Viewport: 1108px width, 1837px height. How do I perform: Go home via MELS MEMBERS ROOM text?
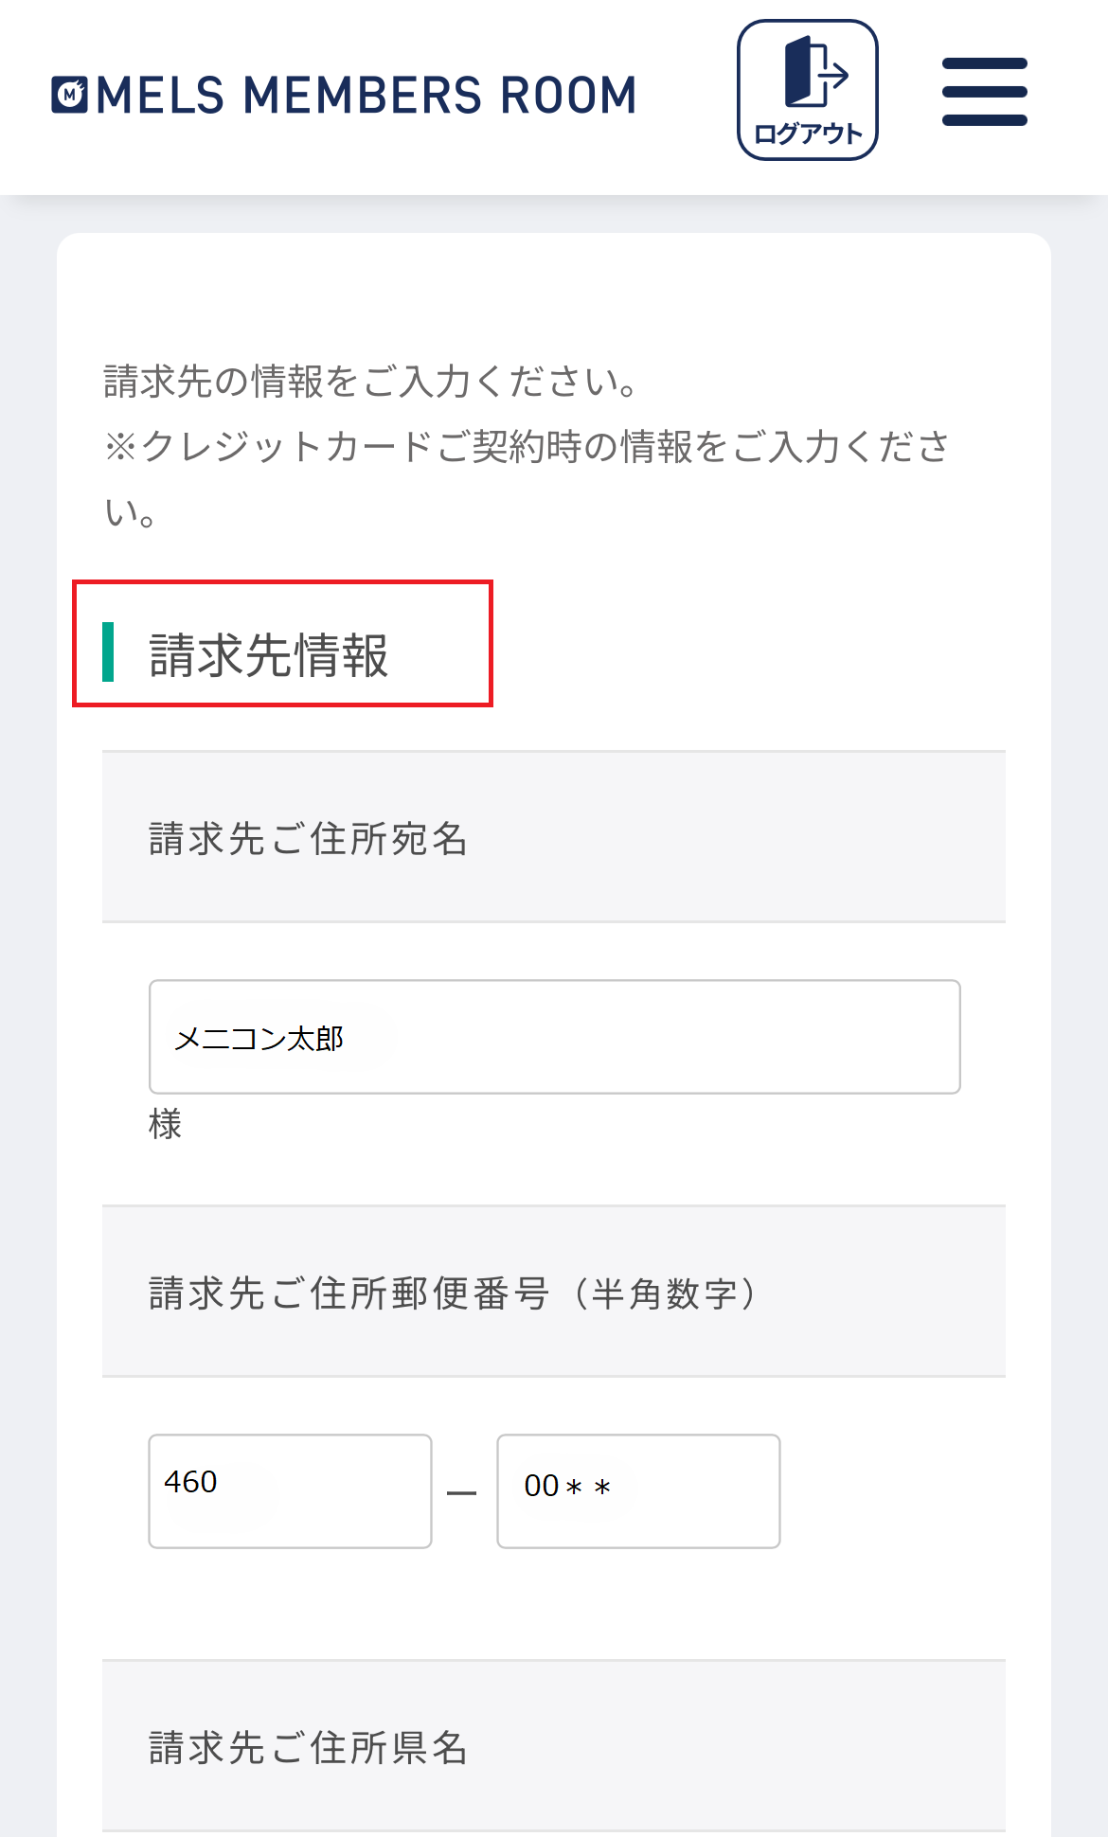[365, 92]
